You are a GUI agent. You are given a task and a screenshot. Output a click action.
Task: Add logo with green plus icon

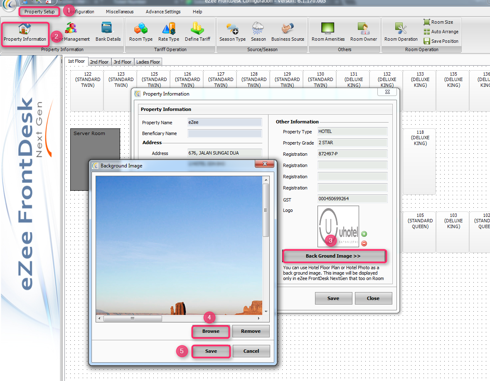tap(364, 234)
